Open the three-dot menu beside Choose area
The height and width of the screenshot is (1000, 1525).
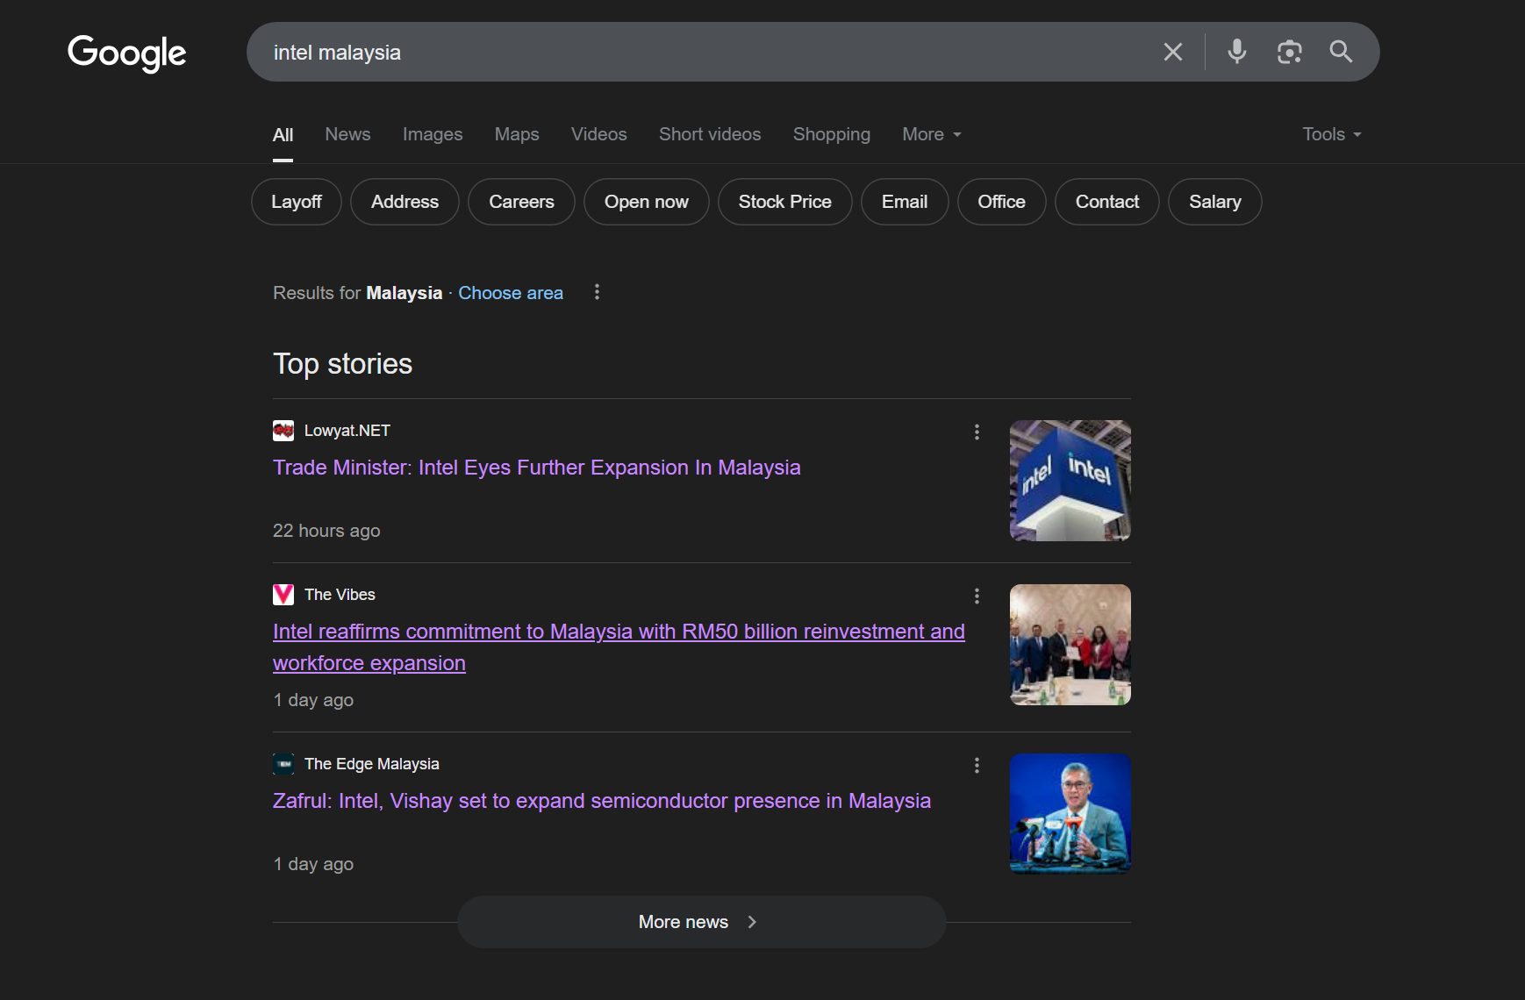[597, 292]
